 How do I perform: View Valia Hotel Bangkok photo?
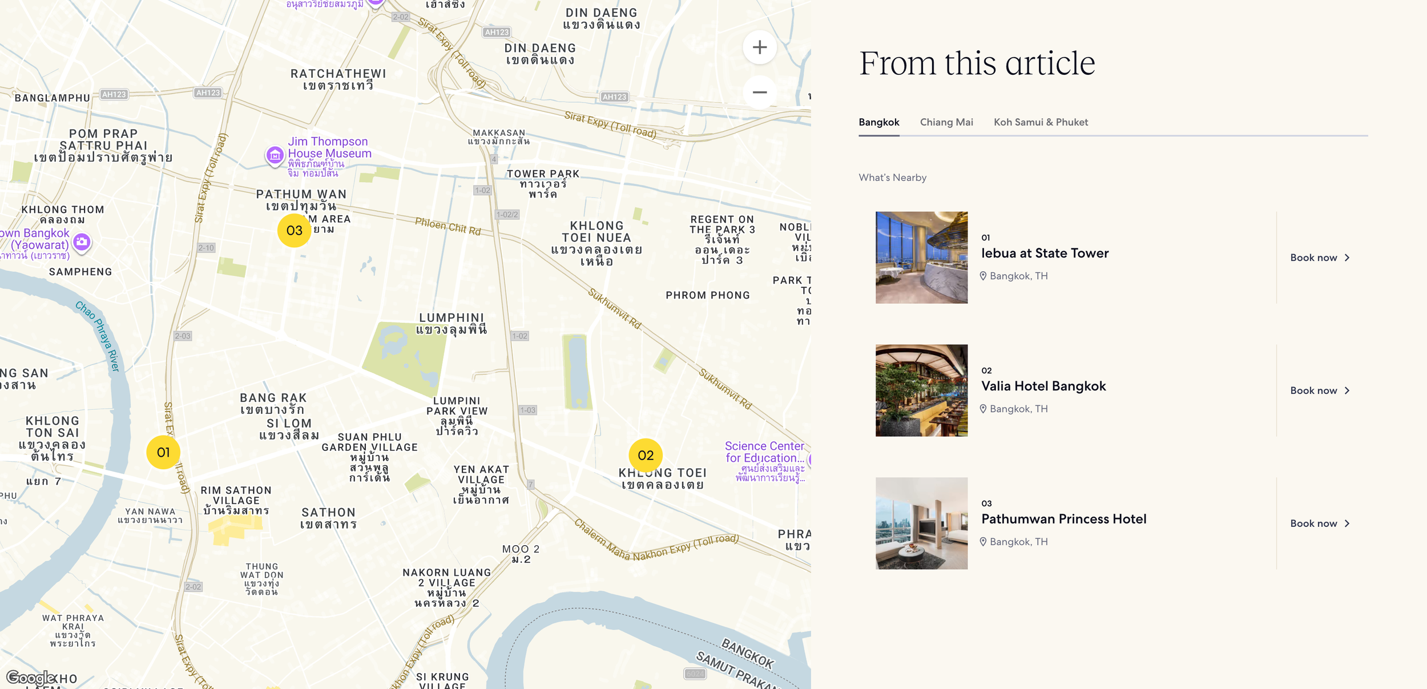[921, 390]
